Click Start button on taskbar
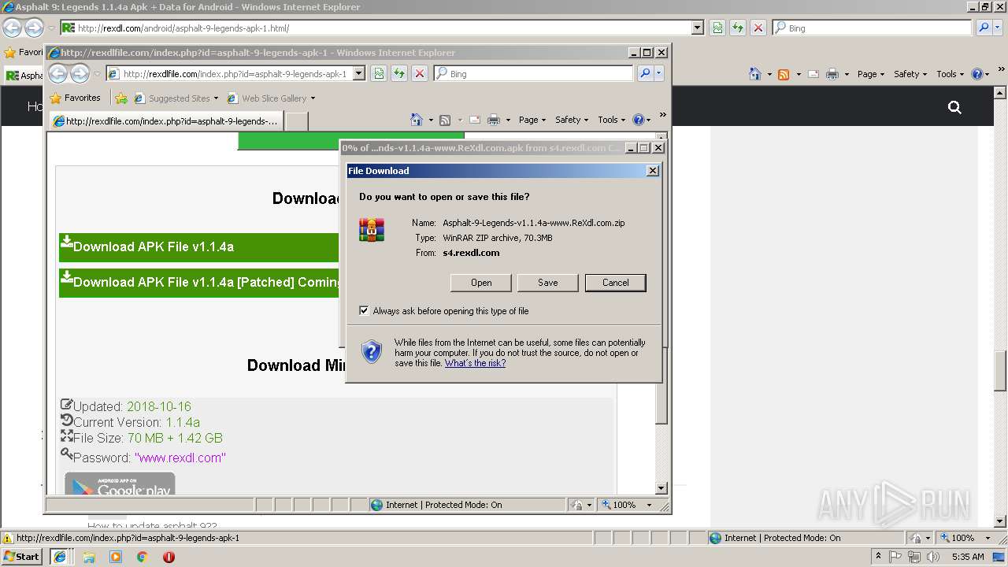The width and height of the screenshot is (1008, 567). [22, 557]
